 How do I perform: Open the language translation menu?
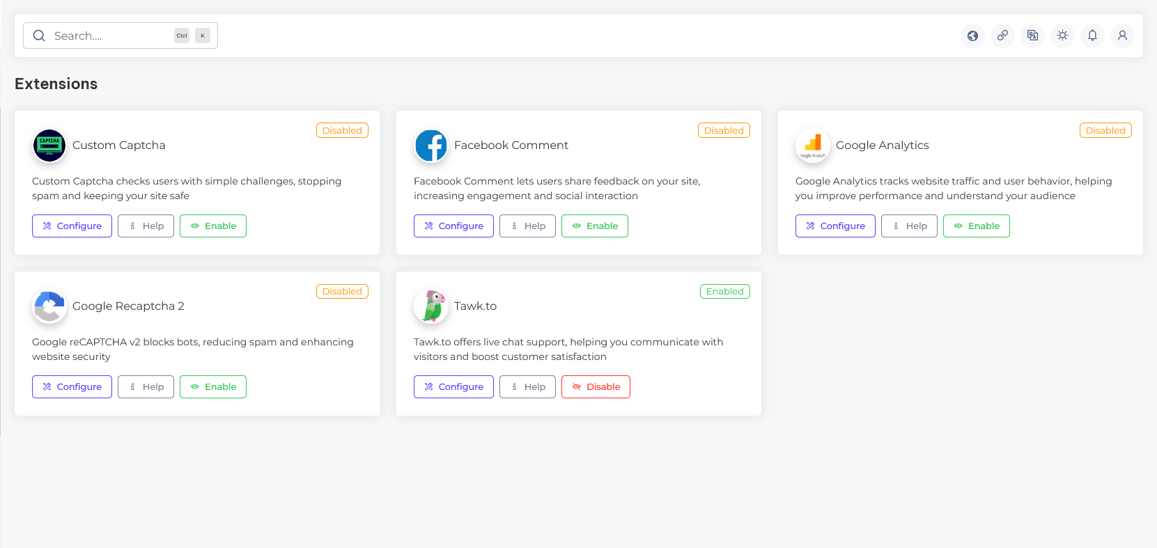[1032, 36]
